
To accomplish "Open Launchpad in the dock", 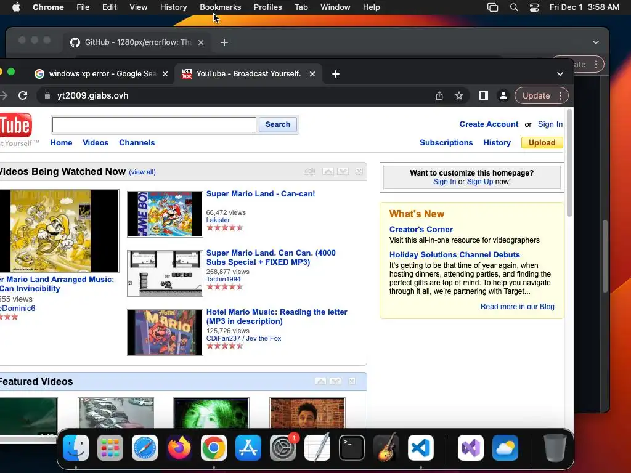I will [x=110, y=448].
